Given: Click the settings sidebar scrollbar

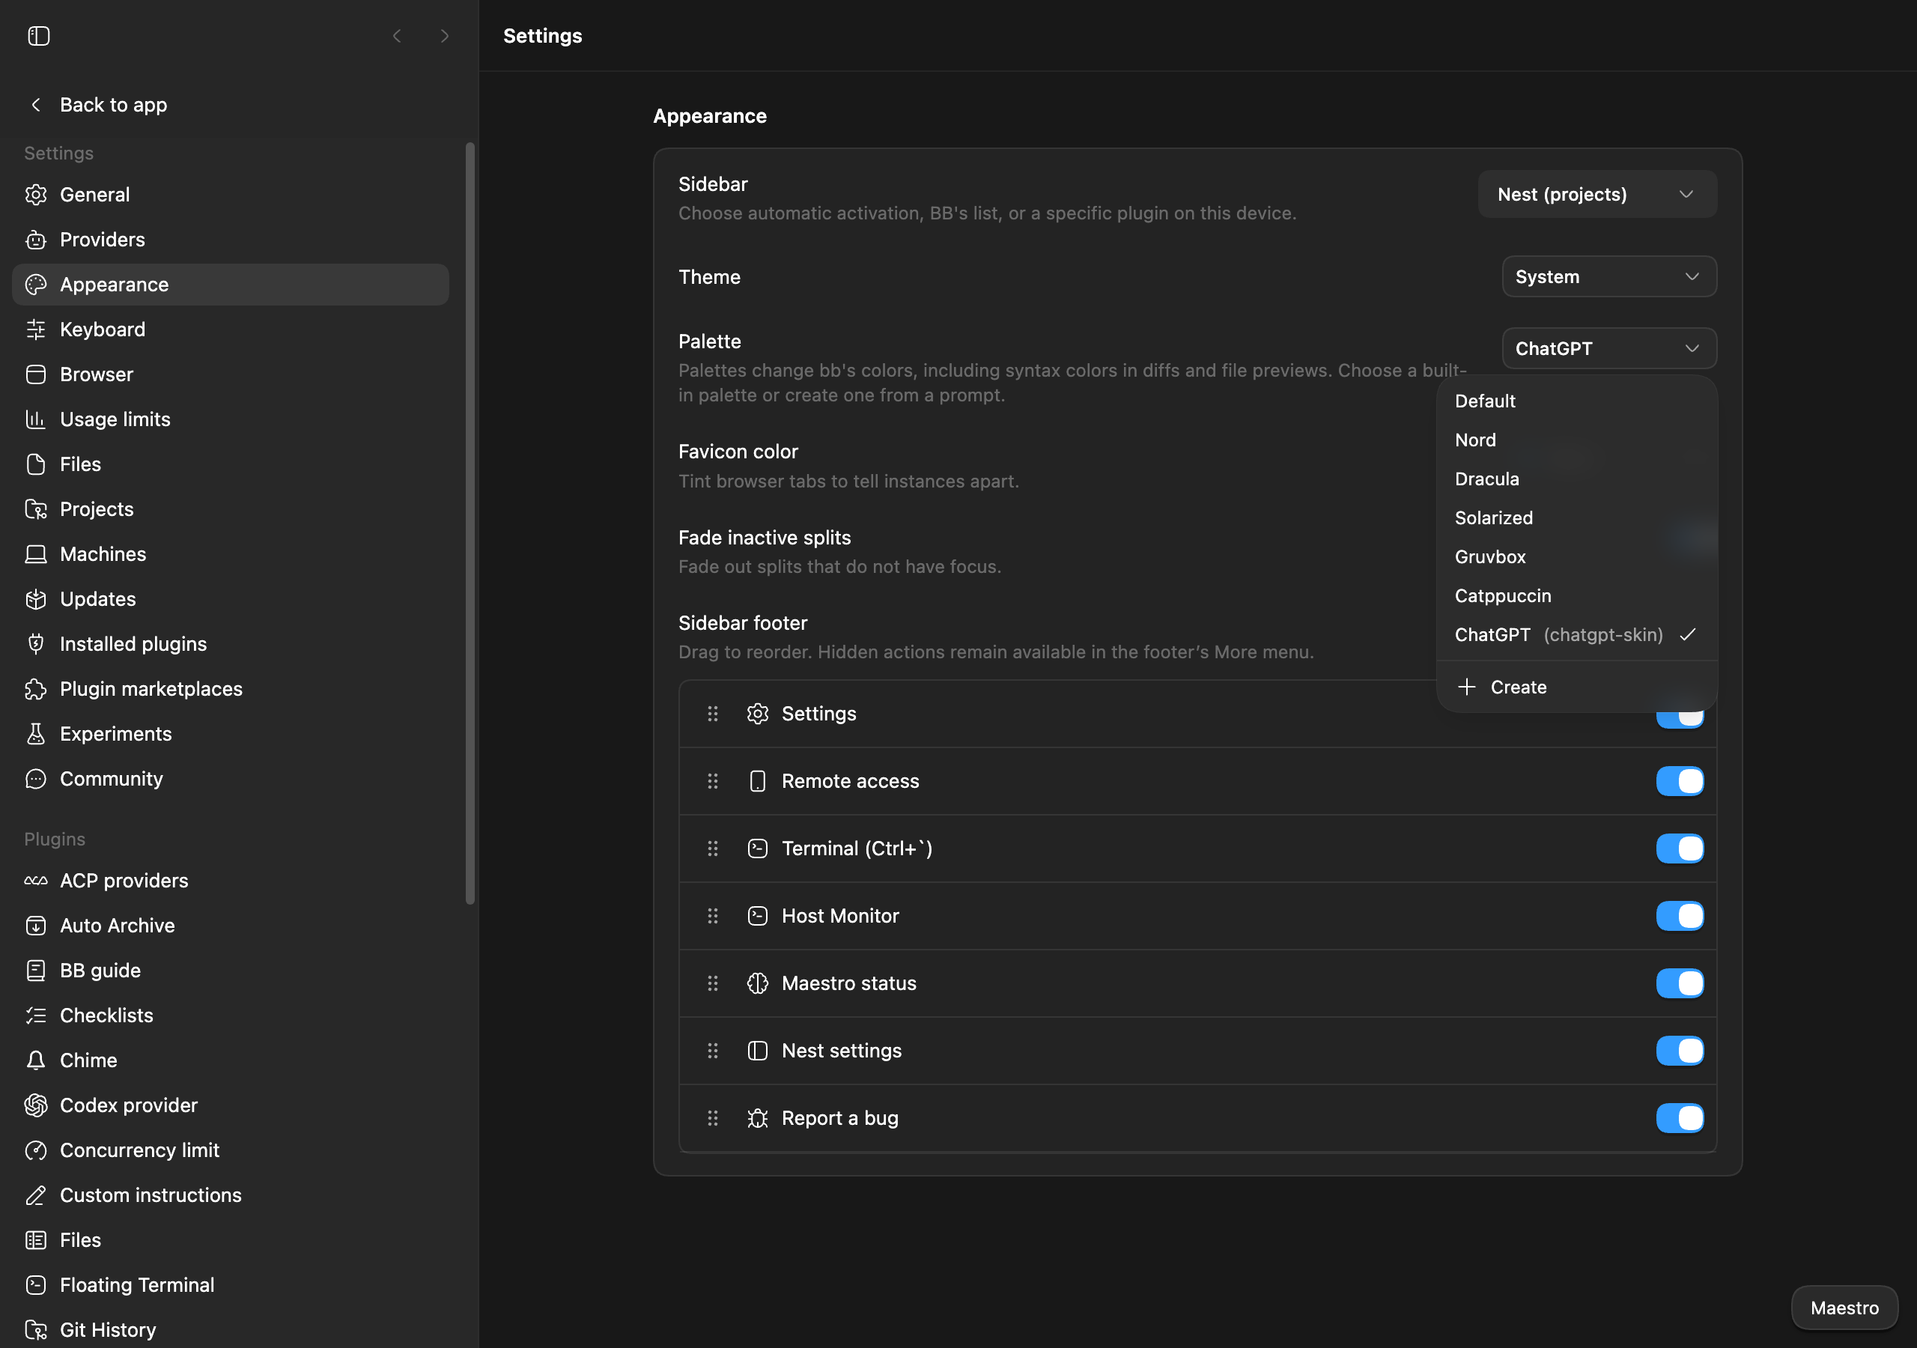Looking at the screenshot, I should [x=470, y=523].
